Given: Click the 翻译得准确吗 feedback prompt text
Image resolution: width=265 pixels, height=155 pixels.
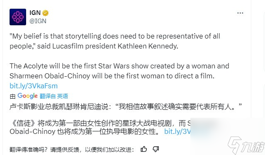Looking at the screenshot, I should 72,150.
